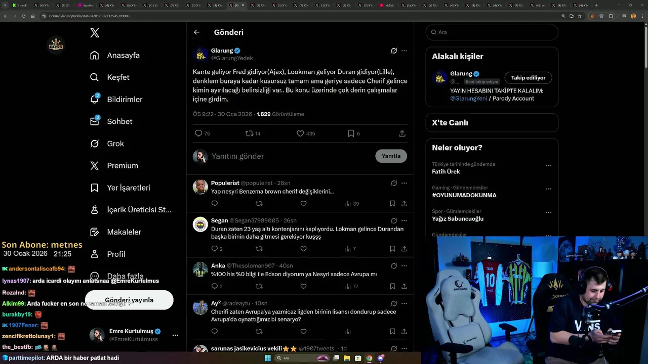The width and height of the screenshot is (648, 364).
Task: Open more options for Fatih Ürek trend
Action: [548, 165]
